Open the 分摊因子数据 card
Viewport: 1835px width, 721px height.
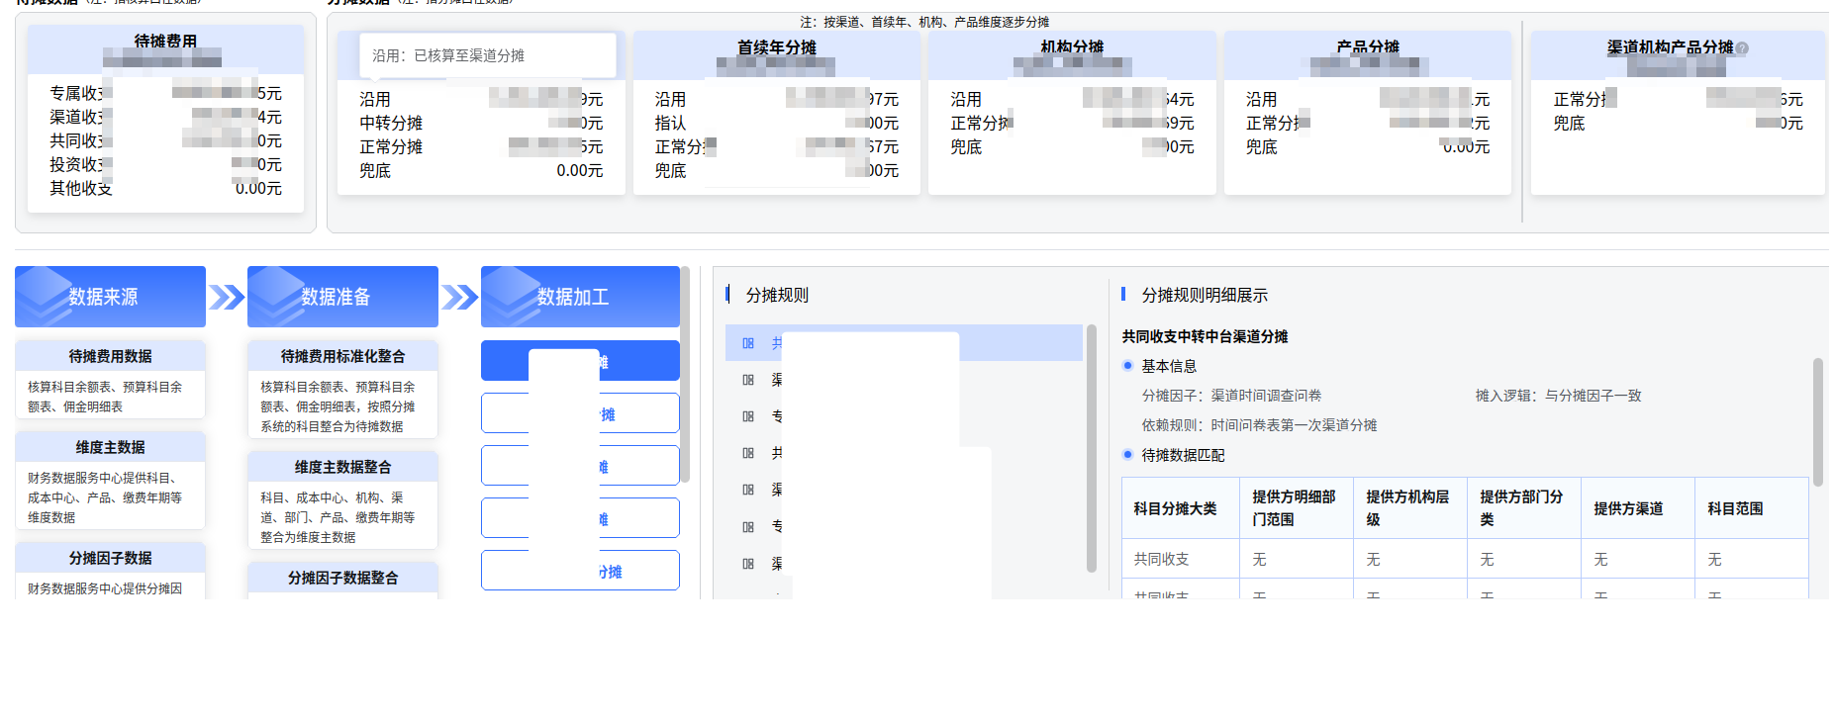point(110,571)
